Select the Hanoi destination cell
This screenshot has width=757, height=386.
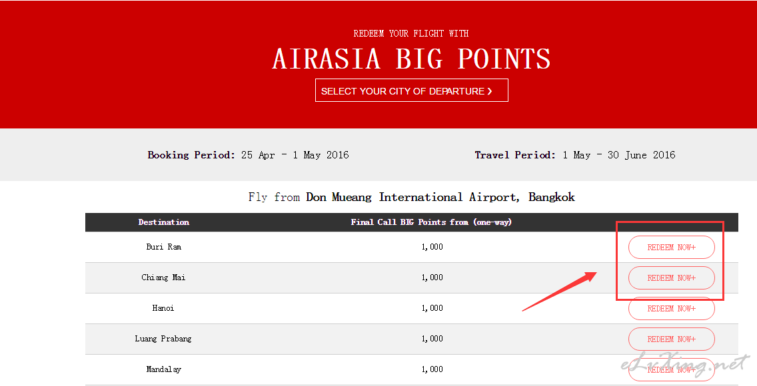pos(163,308)
